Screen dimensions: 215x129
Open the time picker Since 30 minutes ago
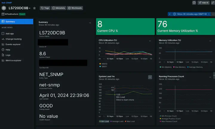pyautogui.click(x=191, y=14)
